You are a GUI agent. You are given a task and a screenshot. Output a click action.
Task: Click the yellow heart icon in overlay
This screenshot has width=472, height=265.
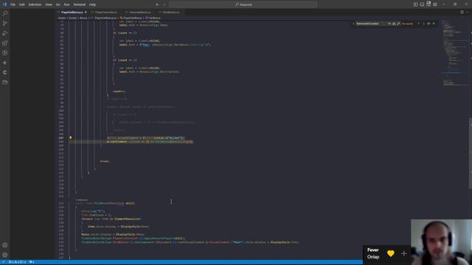[x=390, y=253]
